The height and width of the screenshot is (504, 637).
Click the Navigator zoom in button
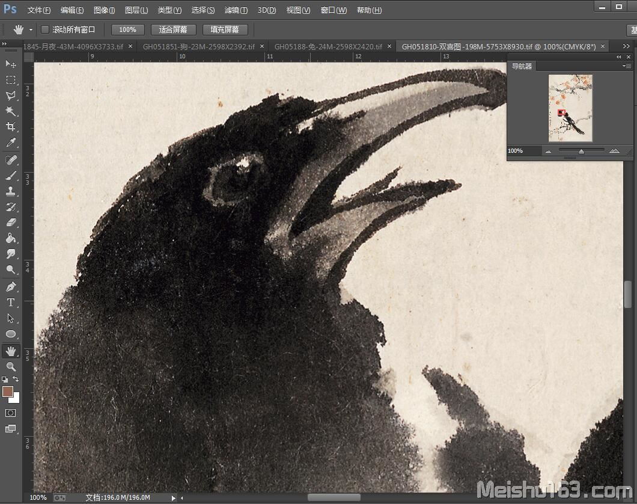[x=614, y=151]
